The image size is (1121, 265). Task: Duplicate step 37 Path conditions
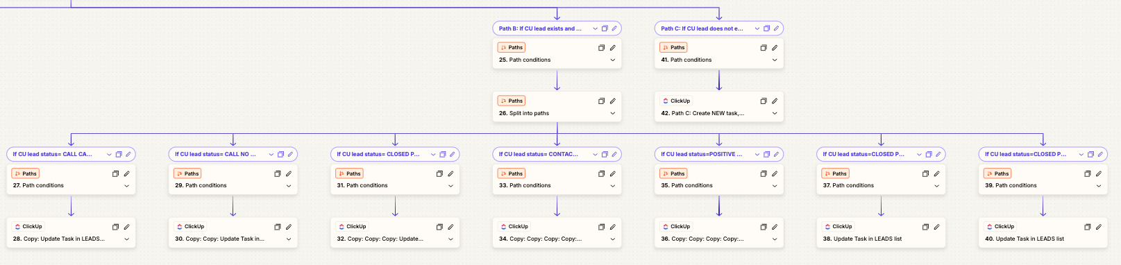[925, 174]
